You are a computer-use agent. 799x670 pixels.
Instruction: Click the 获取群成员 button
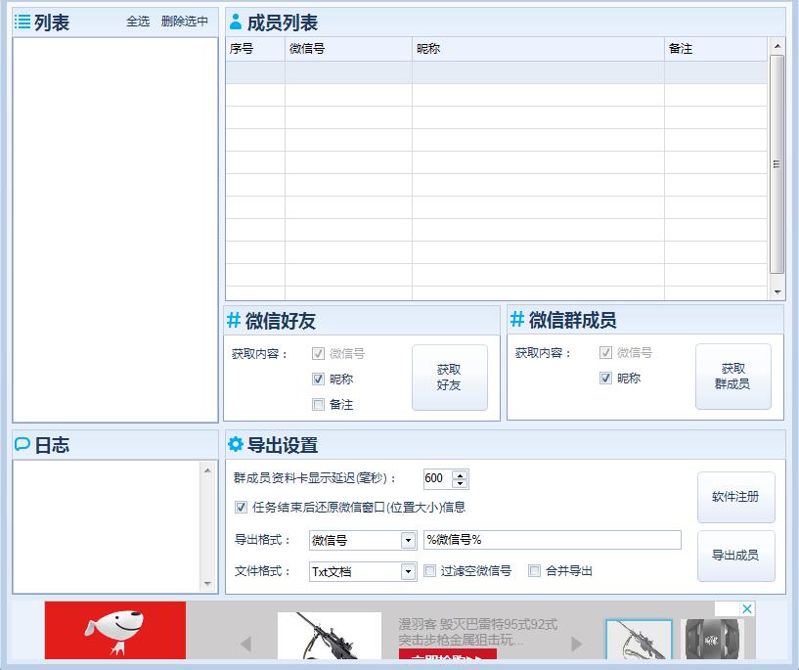pyautogui.click(x=732, y=377)
